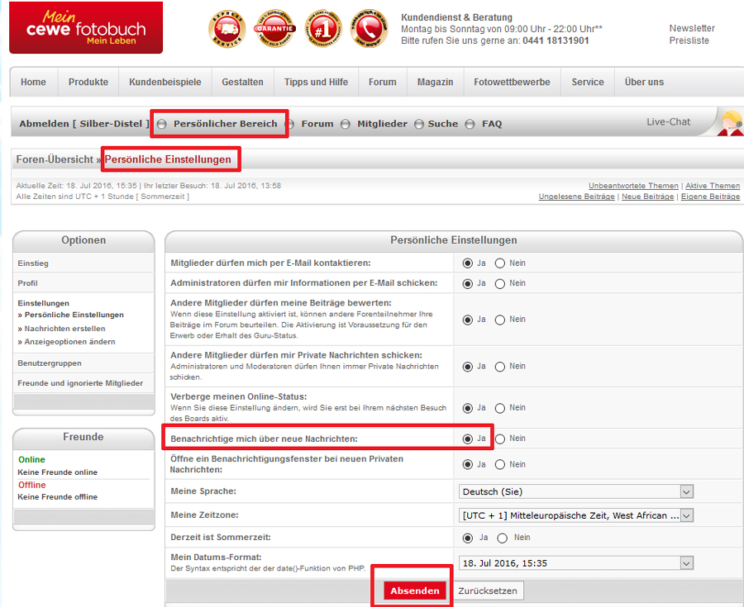Expand the Meine Zeitzone dropdown

[x=576, y=515]
